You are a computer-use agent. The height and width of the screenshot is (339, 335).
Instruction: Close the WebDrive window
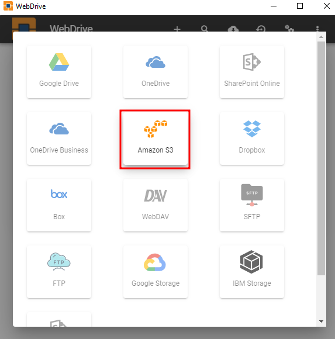click(x=327, y=6)
